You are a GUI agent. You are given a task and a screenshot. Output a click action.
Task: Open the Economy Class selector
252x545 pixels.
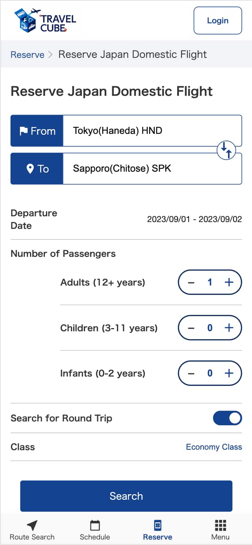[x=214, y=447]
